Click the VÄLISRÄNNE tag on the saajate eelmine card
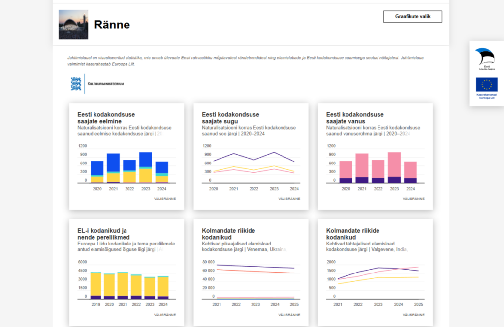Viewport: 504px width, 327px height. [165, 199]
